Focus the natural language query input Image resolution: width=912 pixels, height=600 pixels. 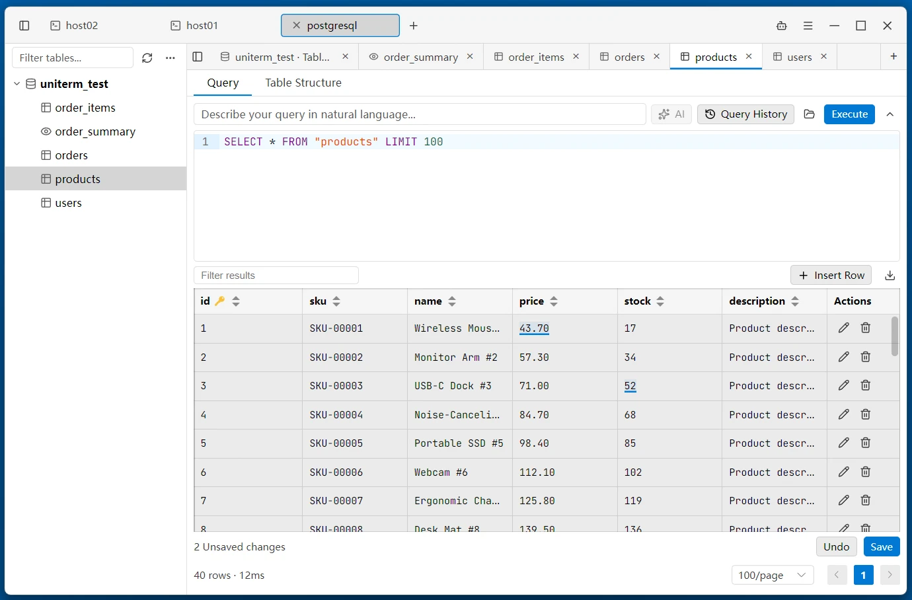[420, 114]
